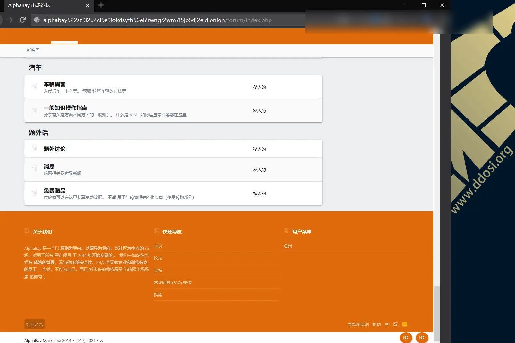This screenshot has height=343, width=515.
Task: Click the footer icon next to 家
Action: point(395,324)
